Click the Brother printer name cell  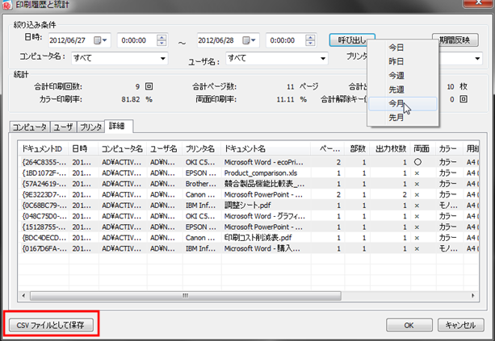coord(201,184)
